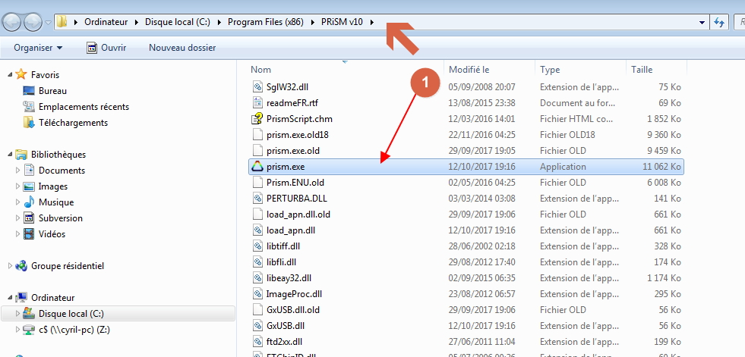Click the readmeFR.rtf document icon
The height and width of the screenshot is (357, 745).
(257, 103)
